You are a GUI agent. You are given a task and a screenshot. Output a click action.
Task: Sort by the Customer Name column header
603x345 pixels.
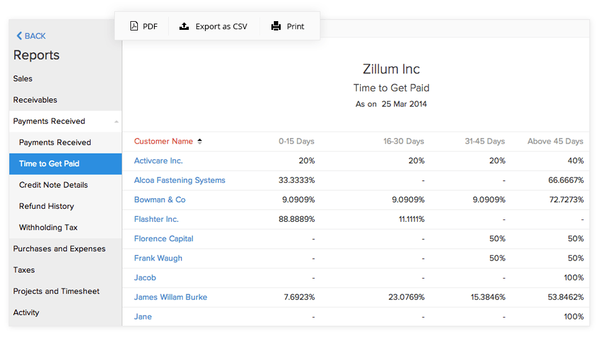(163, 141)
